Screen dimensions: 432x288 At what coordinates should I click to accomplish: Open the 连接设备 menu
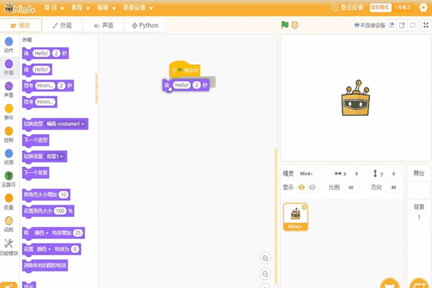coord(138,8)
